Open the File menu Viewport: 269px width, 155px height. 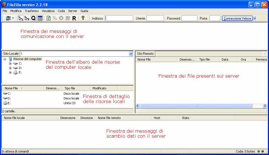(x=5, y=11)
